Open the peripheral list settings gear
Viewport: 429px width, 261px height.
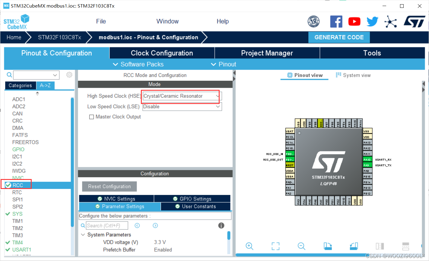69,75
